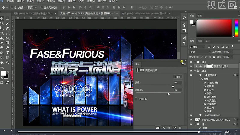Select the Path Selection arrow tool
This screenshot has width=240, height=135.
pyautogui.click(x=2, y=57)
